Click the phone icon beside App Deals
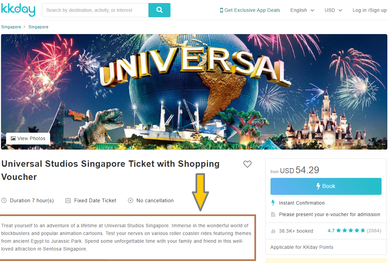The image size is (389, 263). pos(221,10)
